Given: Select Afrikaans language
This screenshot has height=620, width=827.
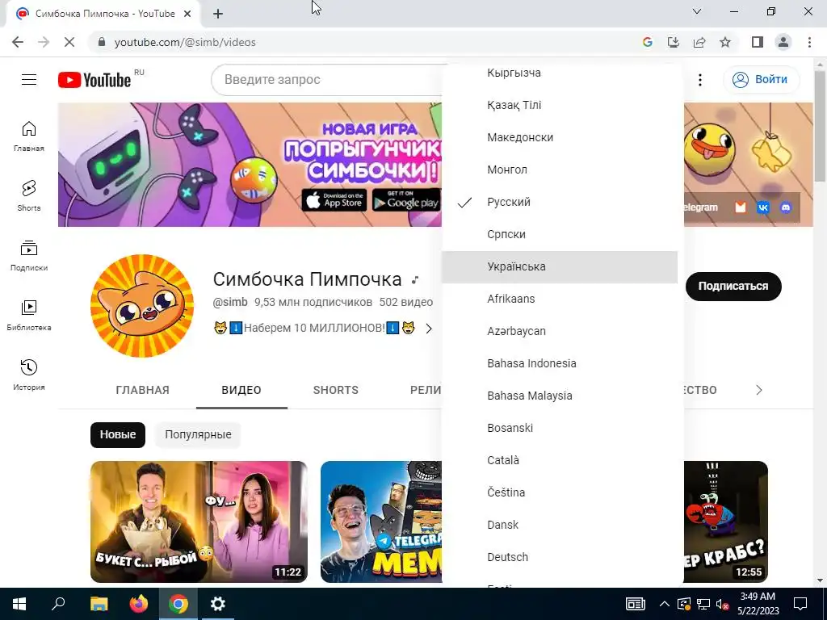Looking at the screenshot, I should click(x=560, y=299).
